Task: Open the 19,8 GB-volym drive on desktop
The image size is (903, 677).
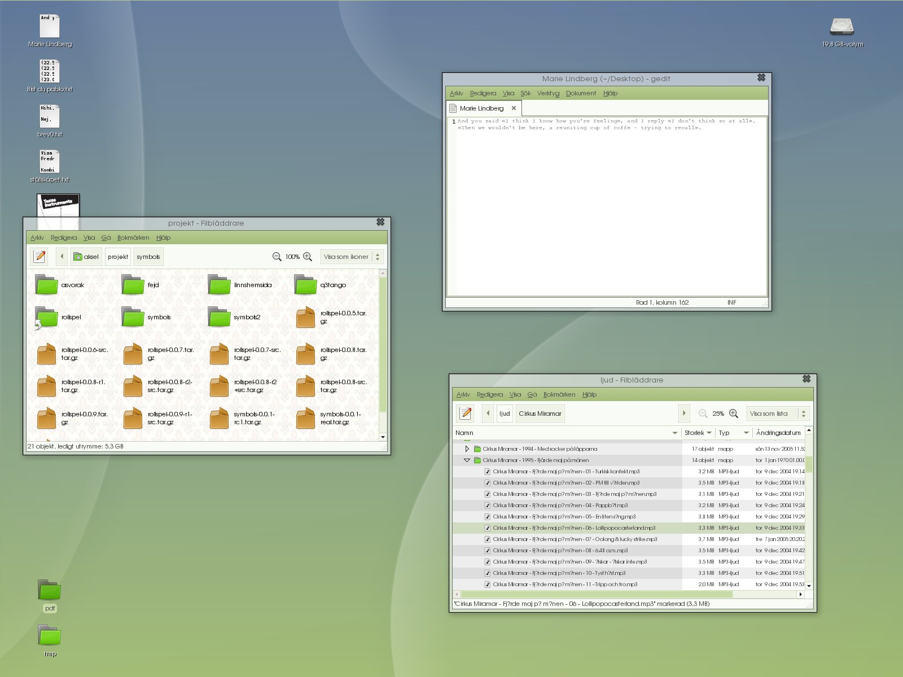Action: point(842,27)
